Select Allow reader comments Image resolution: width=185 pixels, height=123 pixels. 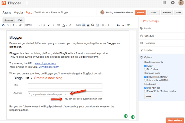pos(145,66)
